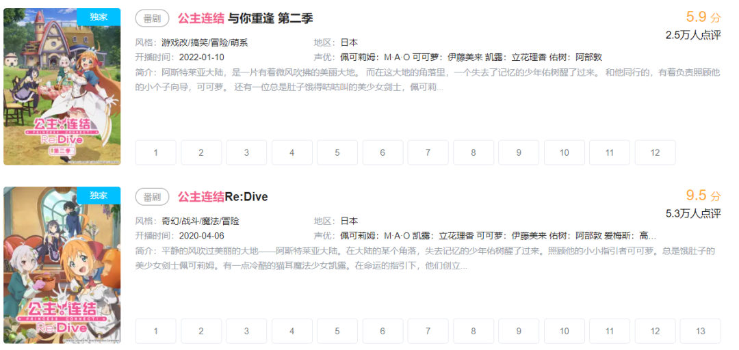
Task: Play episode 9 of 公主连结Re:Dive 2020 season
Action: pyautogui.click(x=519, y=331)
